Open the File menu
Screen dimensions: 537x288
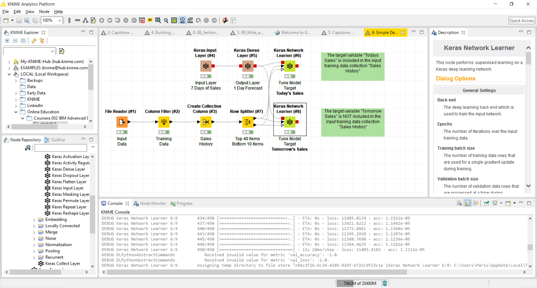[x=6, y=11]
